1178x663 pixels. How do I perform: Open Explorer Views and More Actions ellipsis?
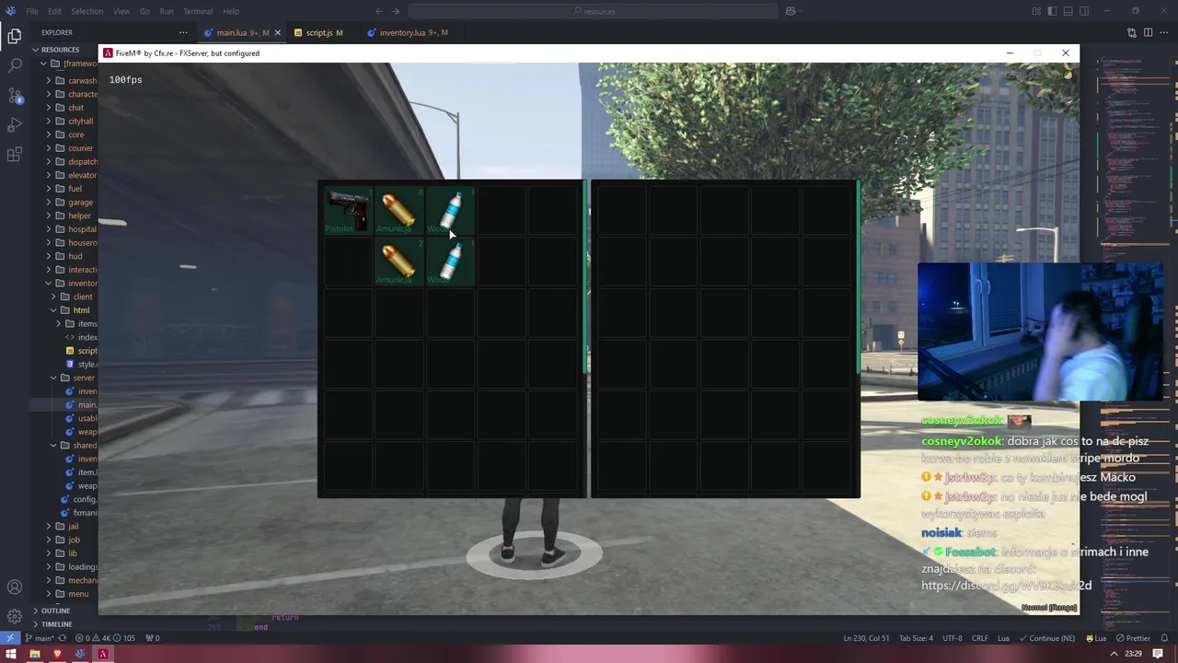[183, 32]
